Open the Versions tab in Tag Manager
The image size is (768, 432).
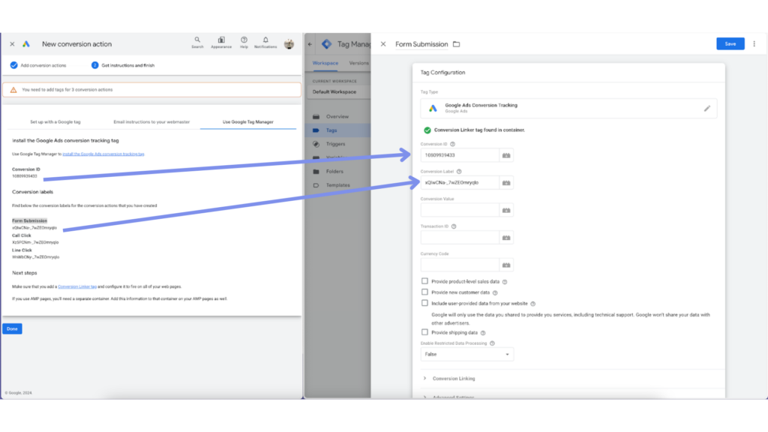coord(359,63)
